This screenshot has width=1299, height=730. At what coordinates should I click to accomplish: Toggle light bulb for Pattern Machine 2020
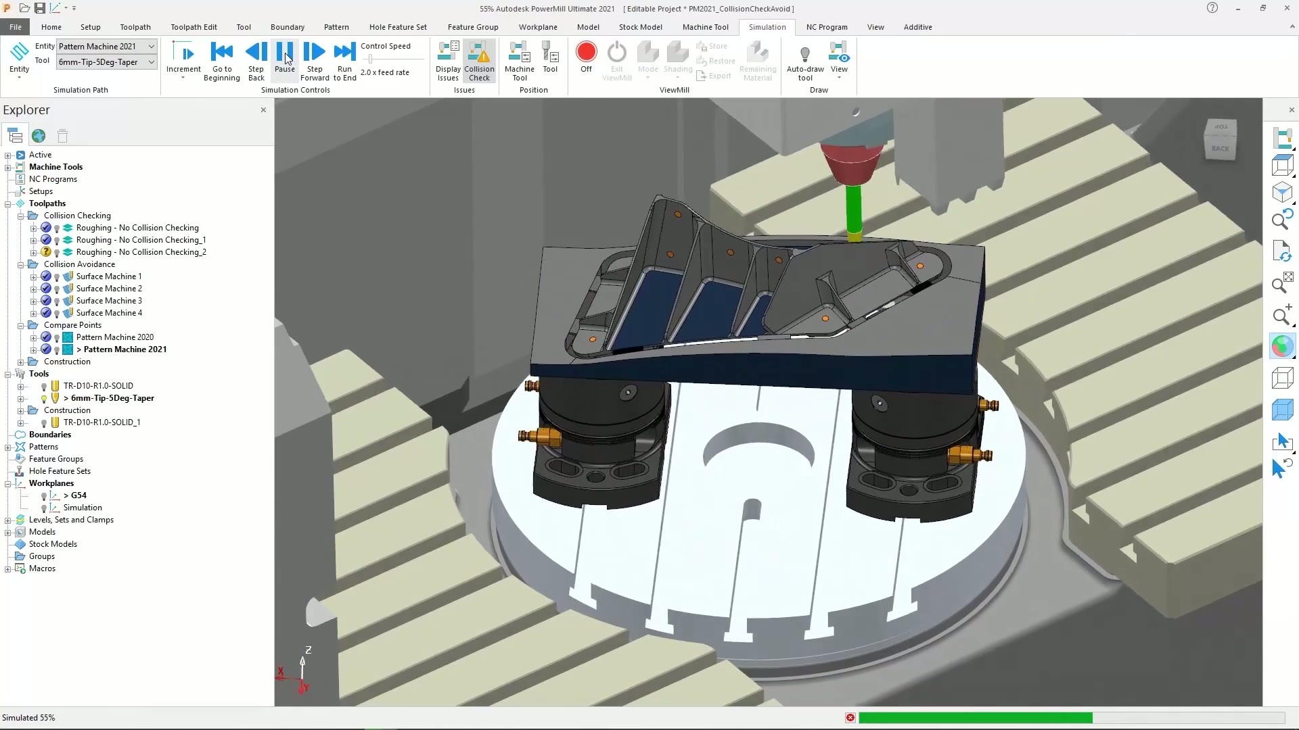[57, 338]
